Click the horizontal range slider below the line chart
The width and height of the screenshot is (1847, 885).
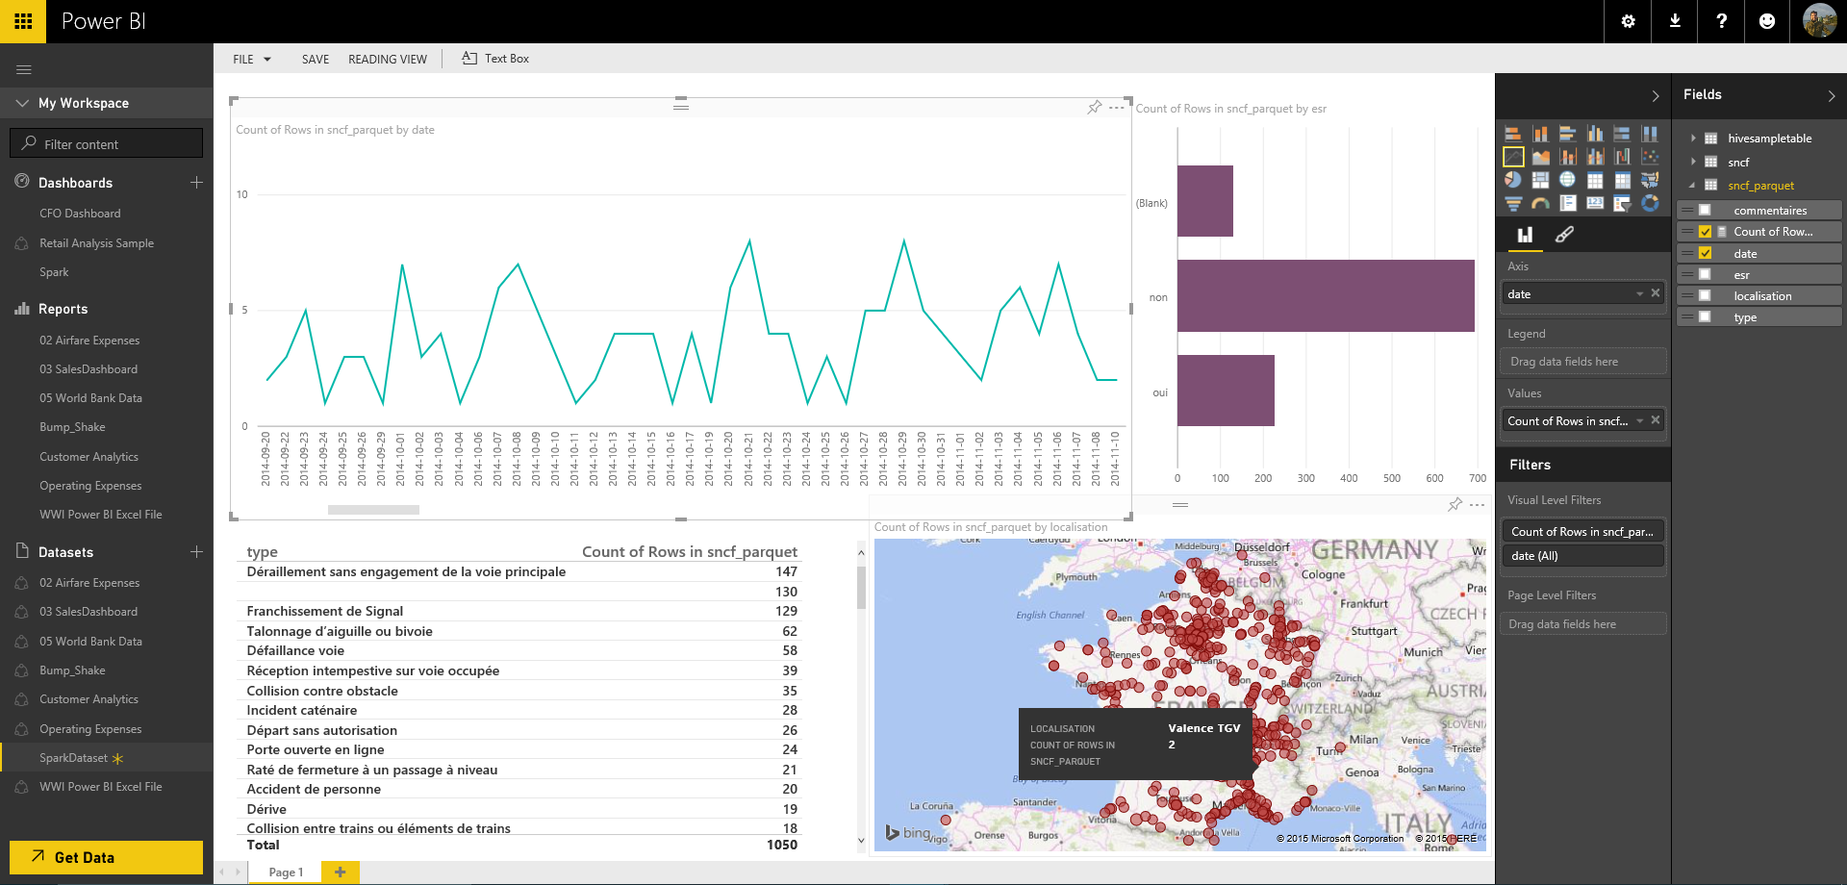tap(373, 509)
